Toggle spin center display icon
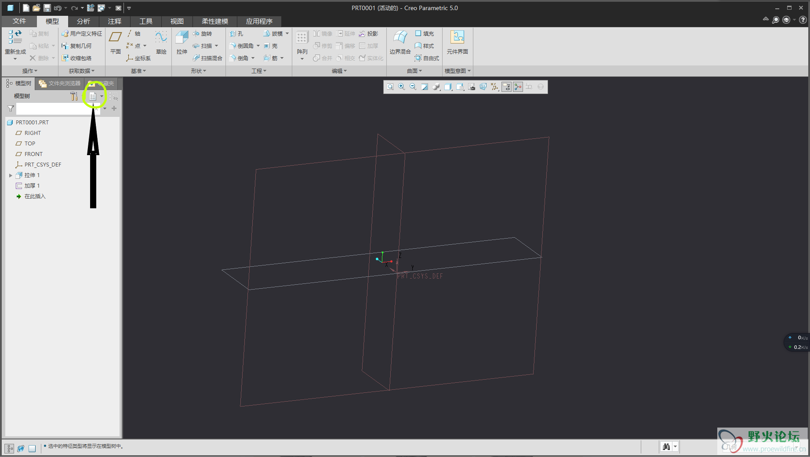Viewport: 810px width, 457px height. pyautogui.click(x=518, y=87)
